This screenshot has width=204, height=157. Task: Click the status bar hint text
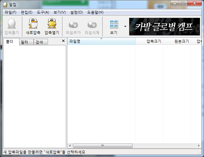pyautogui.click(x=44, y=152)
